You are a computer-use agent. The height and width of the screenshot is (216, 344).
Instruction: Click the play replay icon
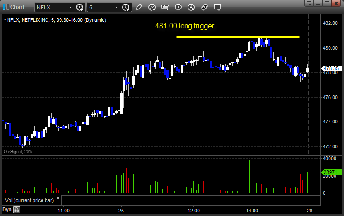(x=178, y=7)
